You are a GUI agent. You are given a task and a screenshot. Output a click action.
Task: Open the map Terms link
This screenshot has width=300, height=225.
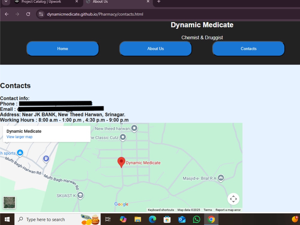point(208,210)
